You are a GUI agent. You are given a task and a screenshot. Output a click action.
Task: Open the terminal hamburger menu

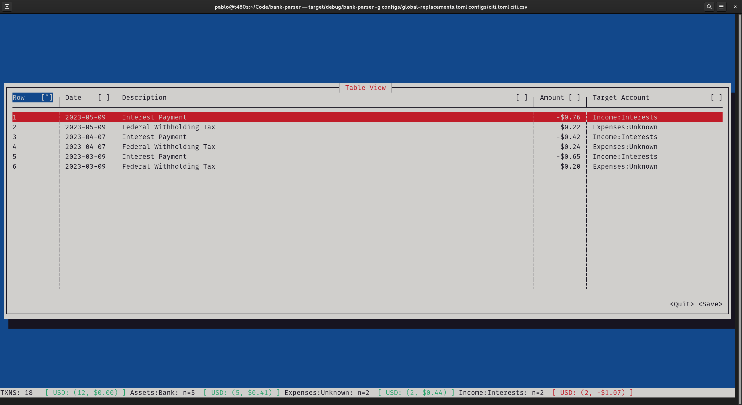(721, 7)
